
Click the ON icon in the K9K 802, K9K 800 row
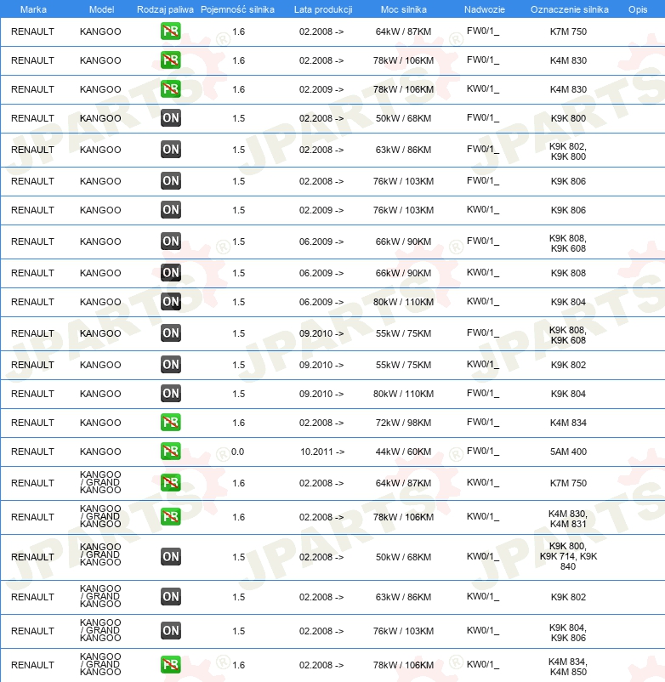[x=170, y=149]
